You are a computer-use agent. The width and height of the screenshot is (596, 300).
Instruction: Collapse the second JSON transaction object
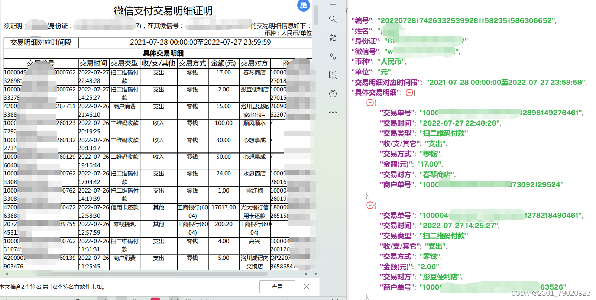coord(370,205)
